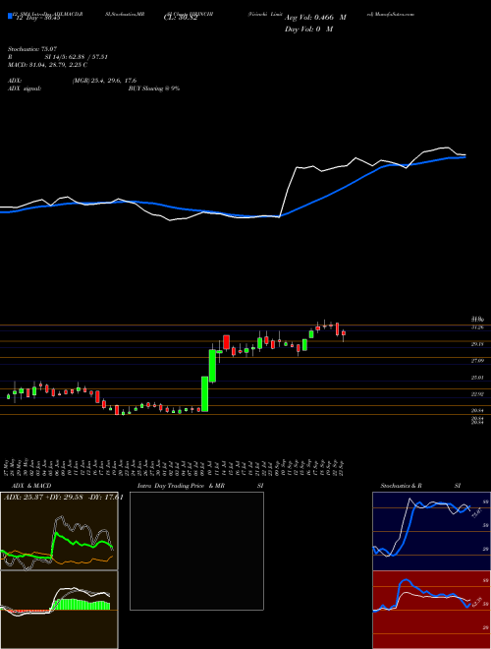Select the 'Day Vol: 0 M' value
The height and width of the screenshot is (649, 491).
point(308,29)
